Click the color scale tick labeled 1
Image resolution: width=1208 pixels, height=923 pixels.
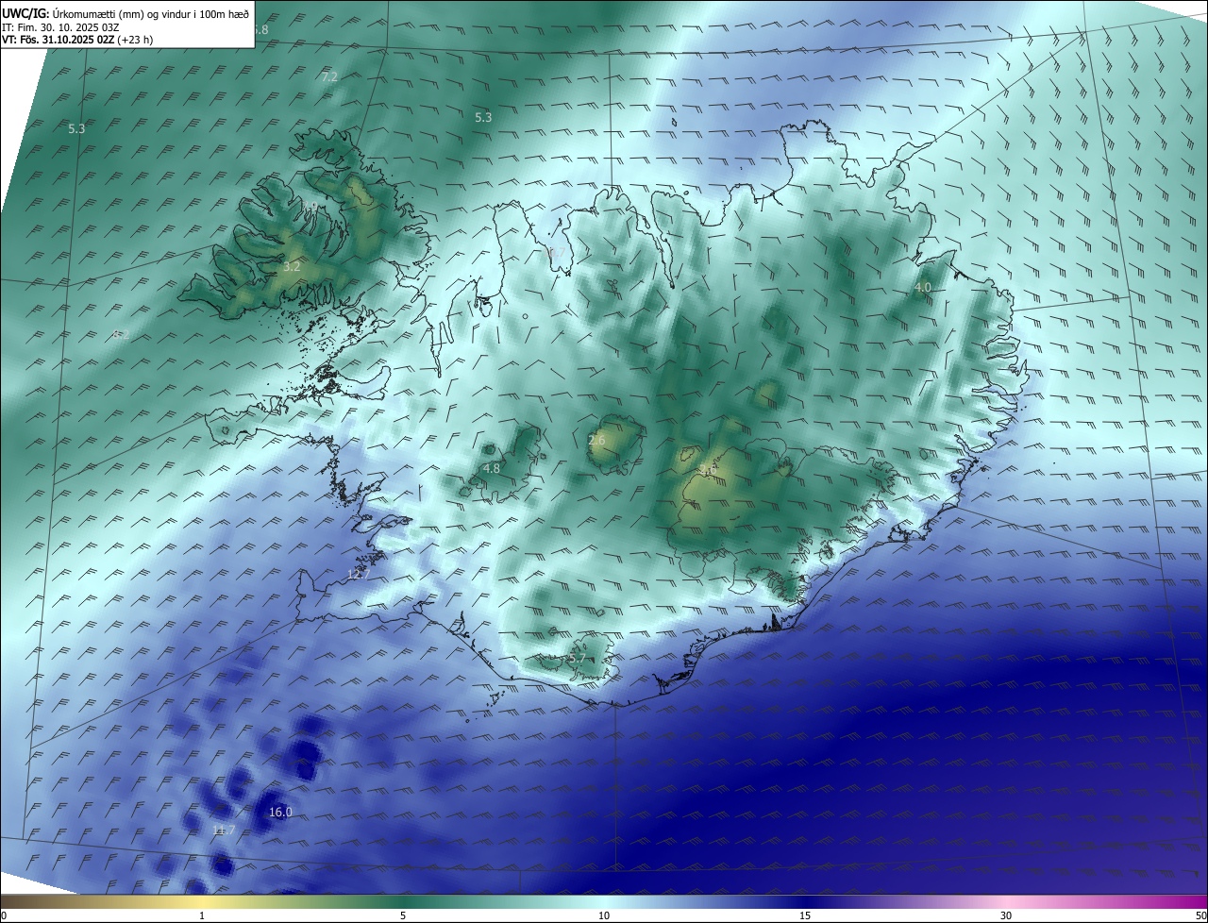point(202,915)
